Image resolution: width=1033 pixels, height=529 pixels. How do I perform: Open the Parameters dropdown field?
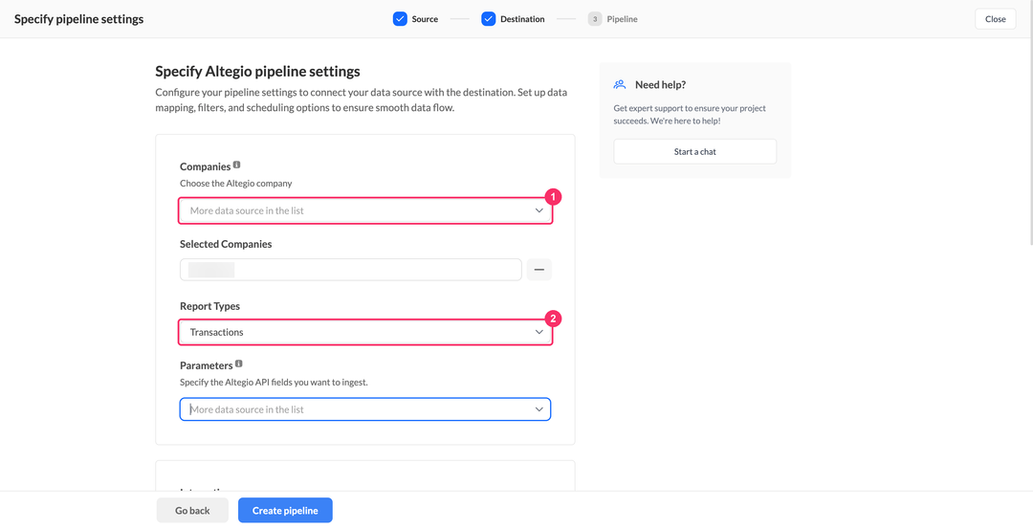[x=365, y=409]
